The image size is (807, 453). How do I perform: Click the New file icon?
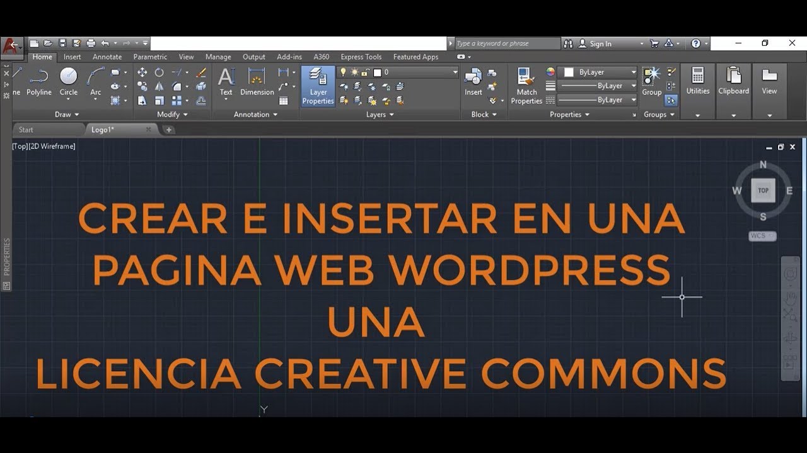34,43
